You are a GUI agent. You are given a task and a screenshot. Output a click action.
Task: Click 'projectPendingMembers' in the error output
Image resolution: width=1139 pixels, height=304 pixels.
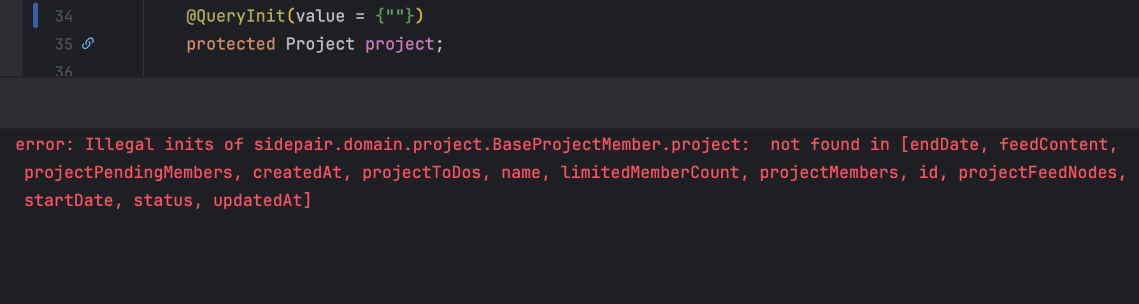pyautogui.click(x=128, y=172)
